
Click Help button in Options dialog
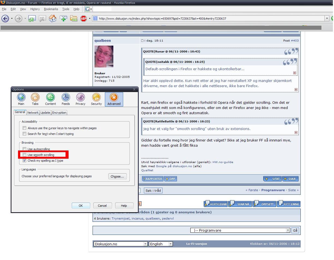[124, 206]
